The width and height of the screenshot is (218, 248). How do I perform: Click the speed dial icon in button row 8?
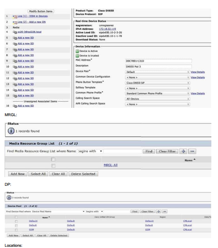point(15,56)
